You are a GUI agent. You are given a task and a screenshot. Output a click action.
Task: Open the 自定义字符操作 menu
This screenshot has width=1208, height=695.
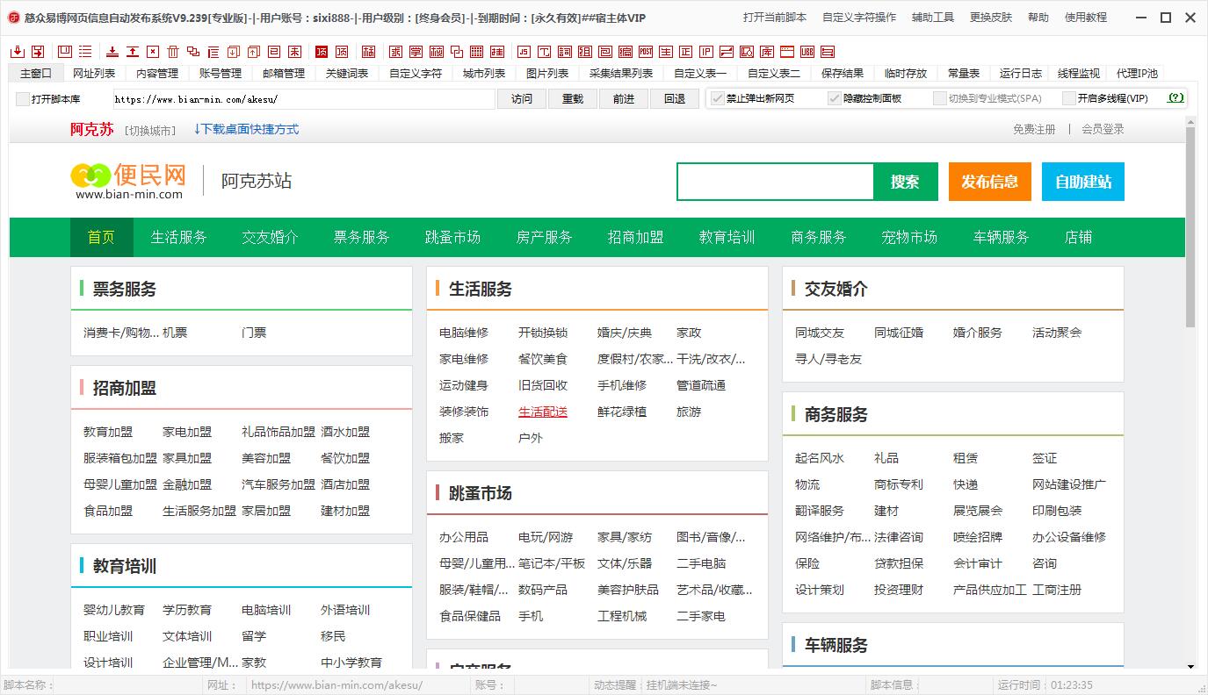pos(859,18)
